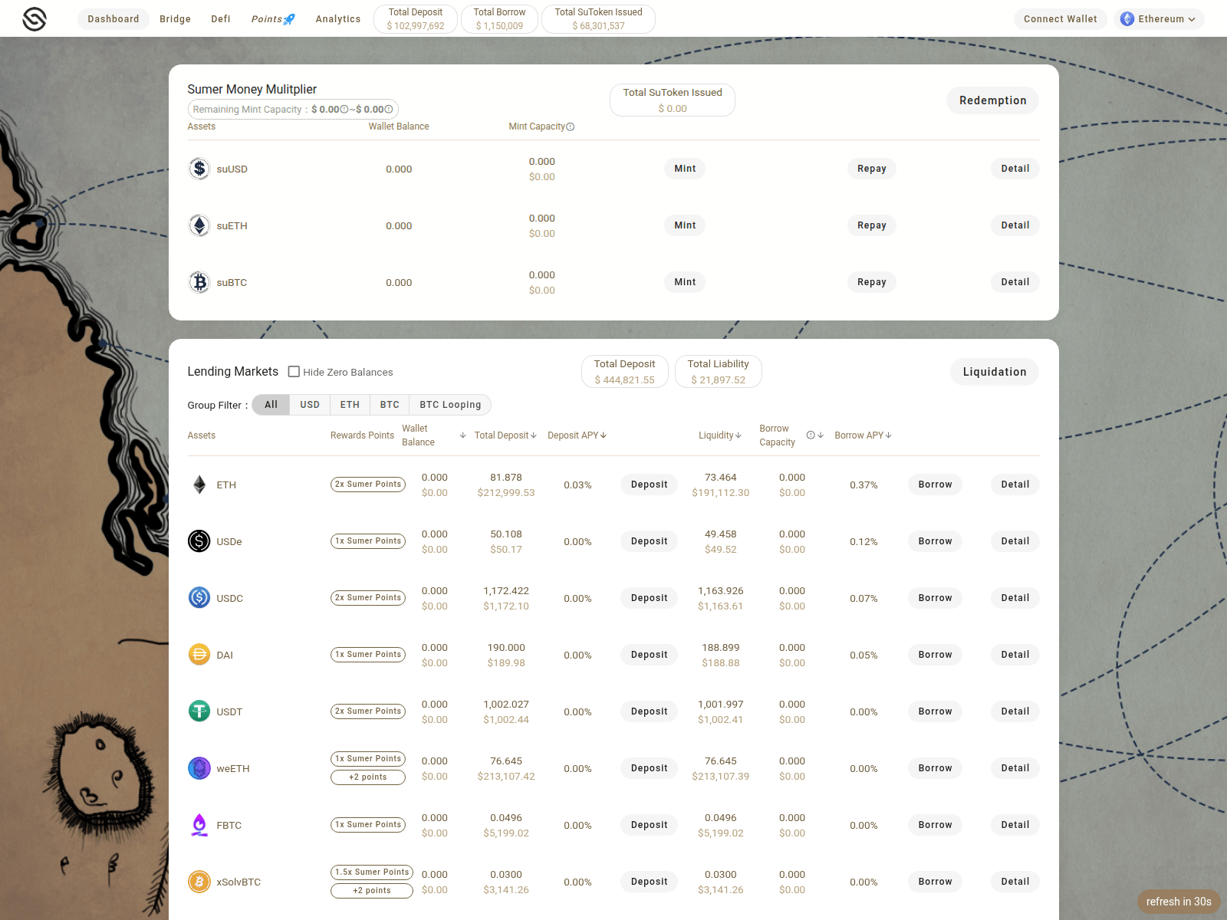Sort by Wallet Balance arrow

pyautogui.click(x=463, y=435)
